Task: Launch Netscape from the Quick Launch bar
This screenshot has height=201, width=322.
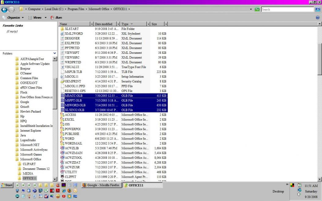Action: [17, 196]
